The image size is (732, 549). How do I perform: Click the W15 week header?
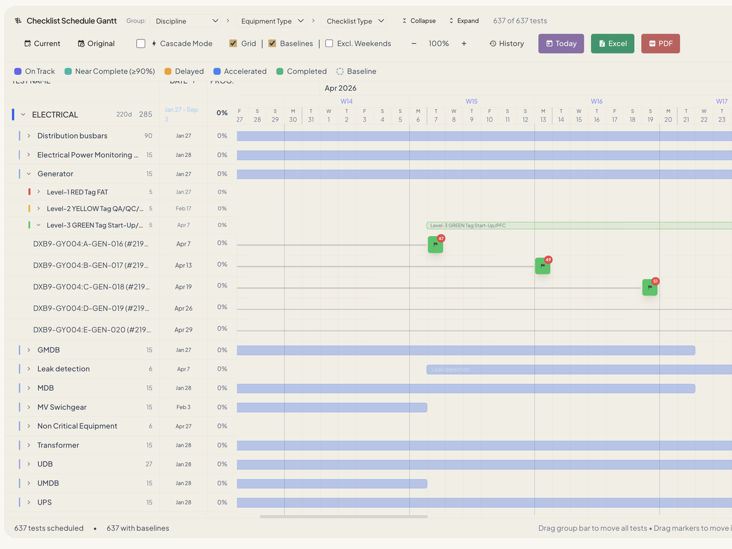point(471,101)
